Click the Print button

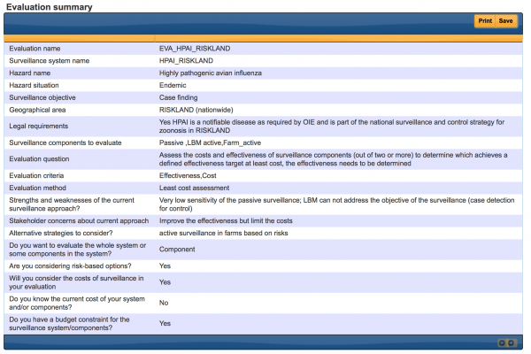tap(485, 20)
